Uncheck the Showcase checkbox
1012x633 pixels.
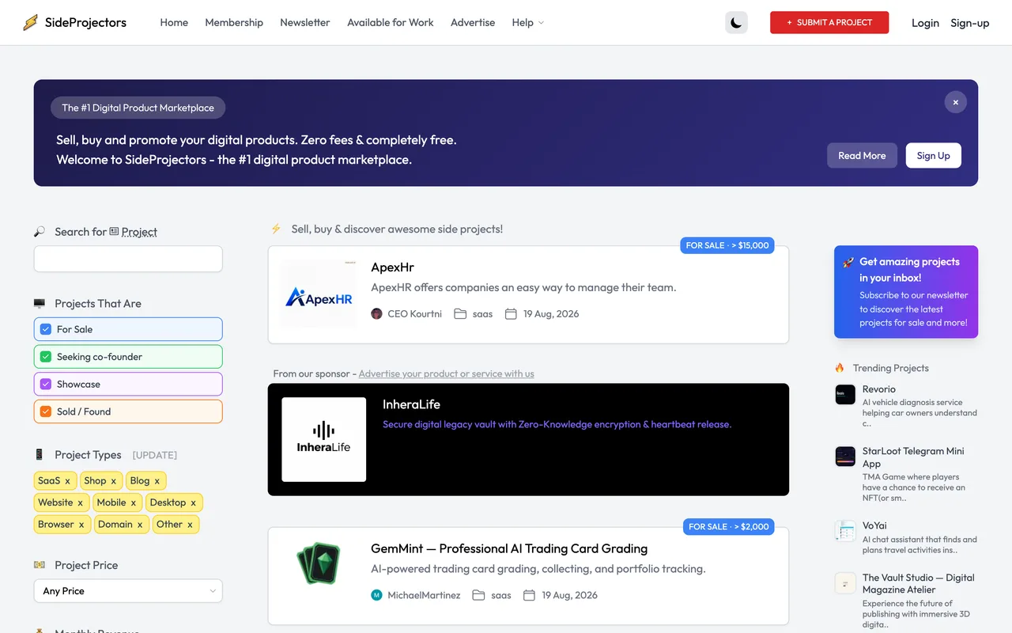(46, 385)
